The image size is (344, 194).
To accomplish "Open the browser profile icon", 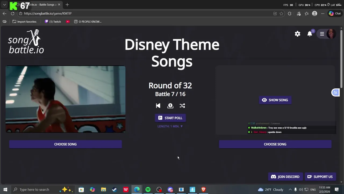I will tap(314, 13).
